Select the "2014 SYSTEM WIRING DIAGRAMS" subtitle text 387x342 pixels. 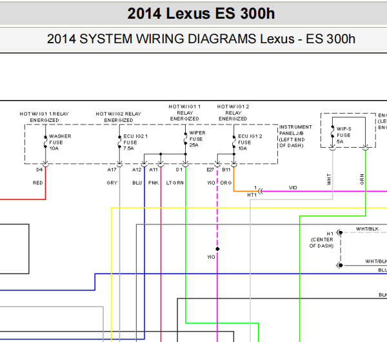pos(152,39)
